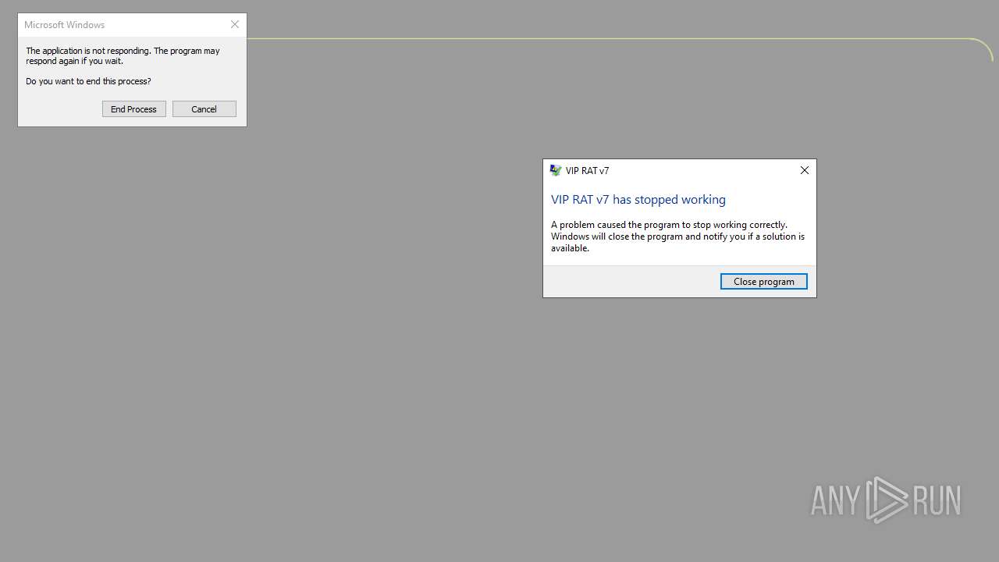Close the Microsoft Windows dialog with X
The width and height of the screenshot is (999, 562).
click(234, 24)
